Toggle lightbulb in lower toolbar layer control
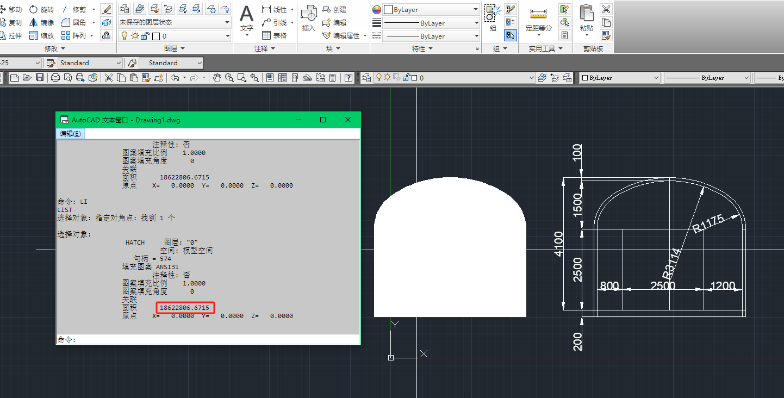This screenshot has width=784, height=398. [x=379, y=78]
